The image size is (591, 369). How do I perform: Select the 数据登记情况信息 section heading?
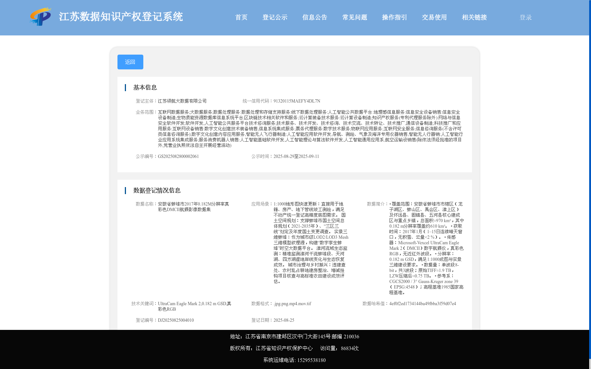pyautogui.click(x=157, y=190)
